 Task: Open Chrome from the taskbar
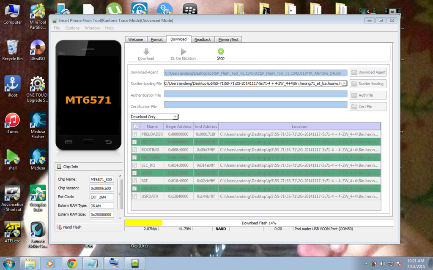72,264
